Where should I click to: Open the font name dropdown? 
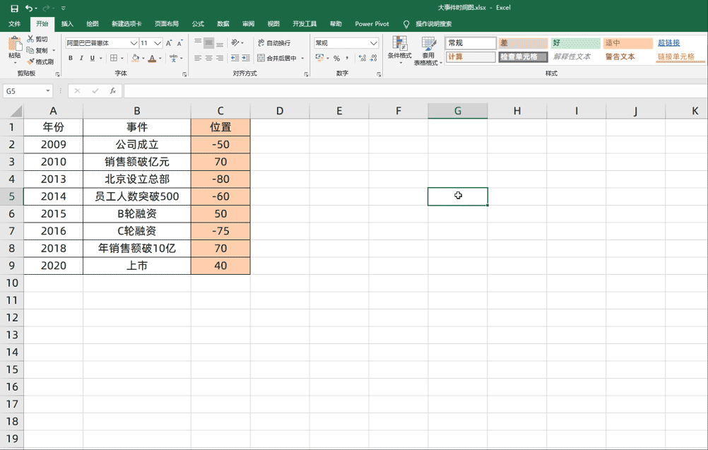click(134, 43)
